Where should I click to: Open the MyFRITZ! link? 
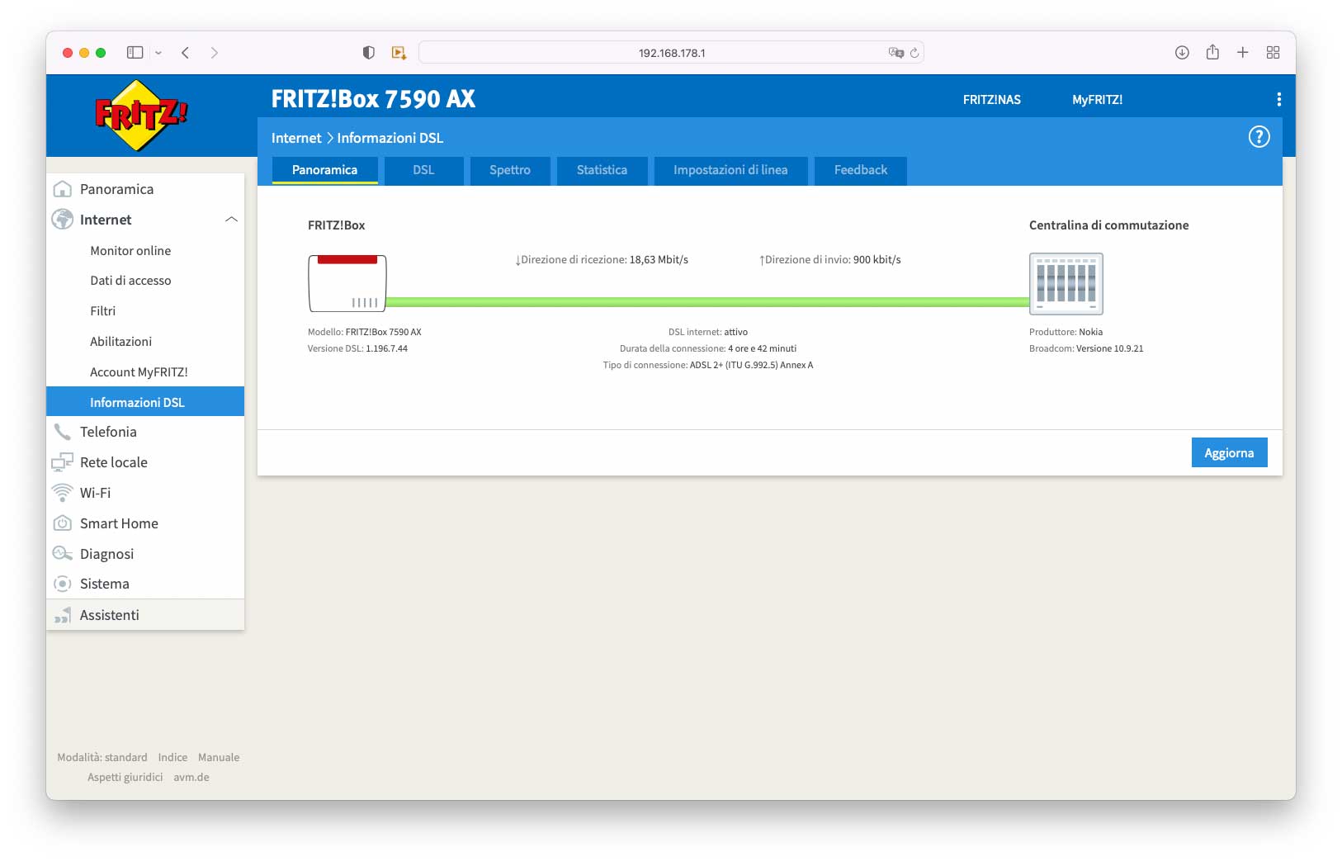click(x=1097, y=100)
